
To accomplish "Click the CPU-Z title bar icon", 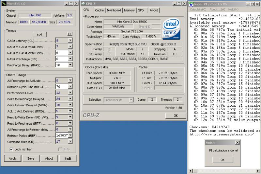I will [83, 4].
